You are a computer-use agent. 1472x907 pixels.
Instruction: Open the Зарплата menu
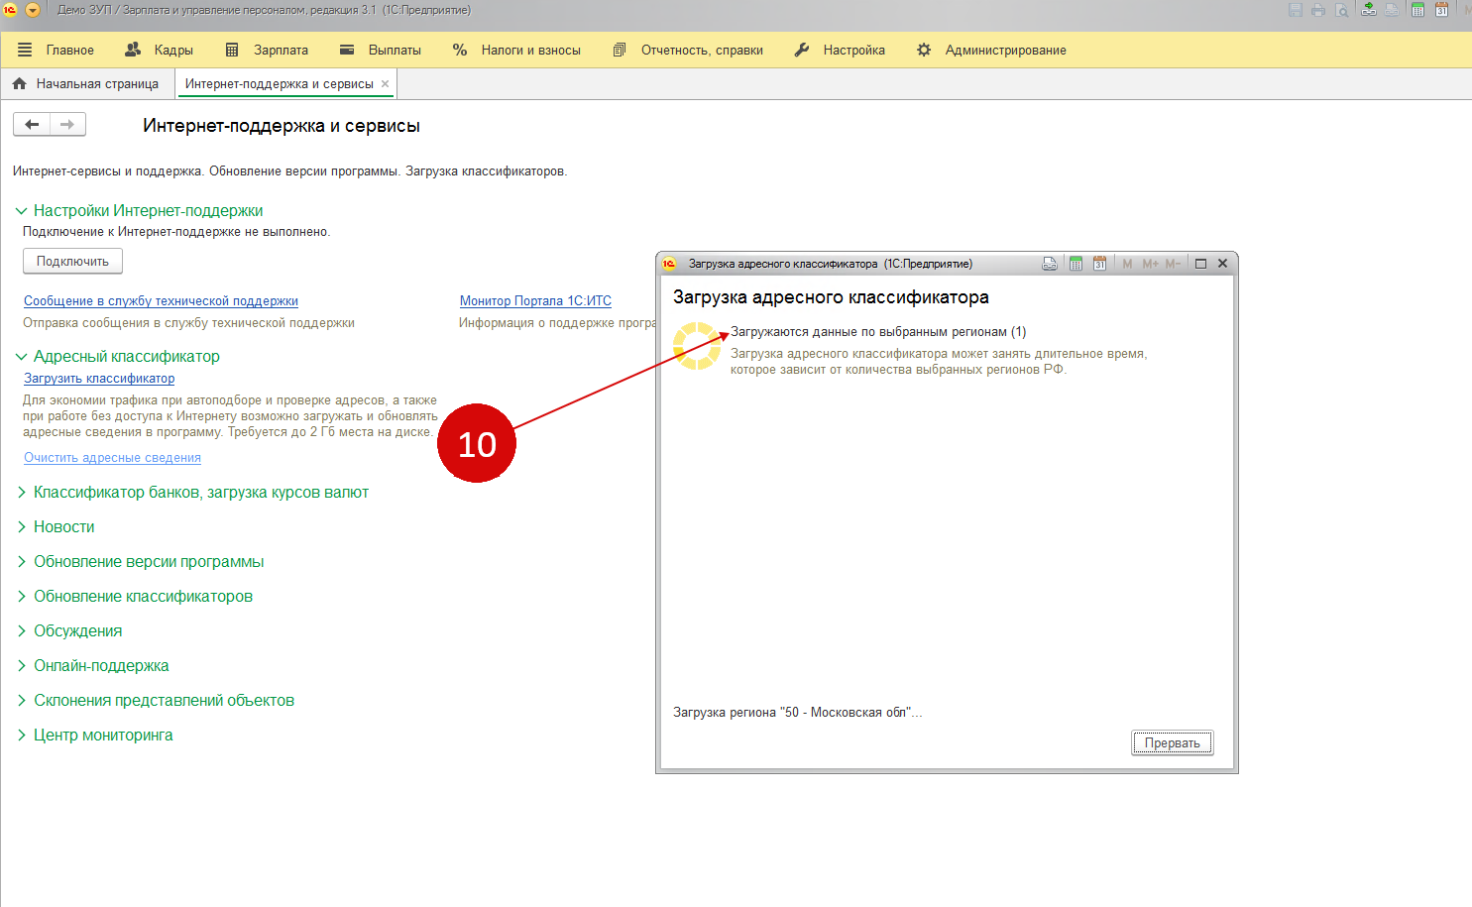pos(268,50)
